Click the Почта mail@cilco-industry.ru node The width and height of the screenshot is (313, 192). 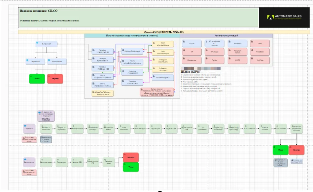[x=103, y=85]
